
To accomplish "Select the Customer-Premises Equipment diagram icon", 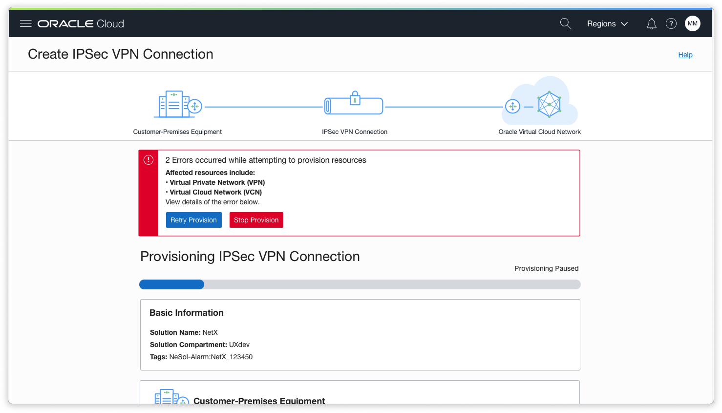I will [x=178, y=104].
